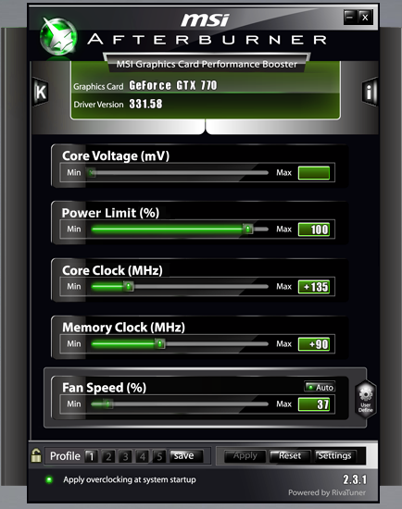
Task: Toggle the profile lock padlock icon
Action: (36, 455)
